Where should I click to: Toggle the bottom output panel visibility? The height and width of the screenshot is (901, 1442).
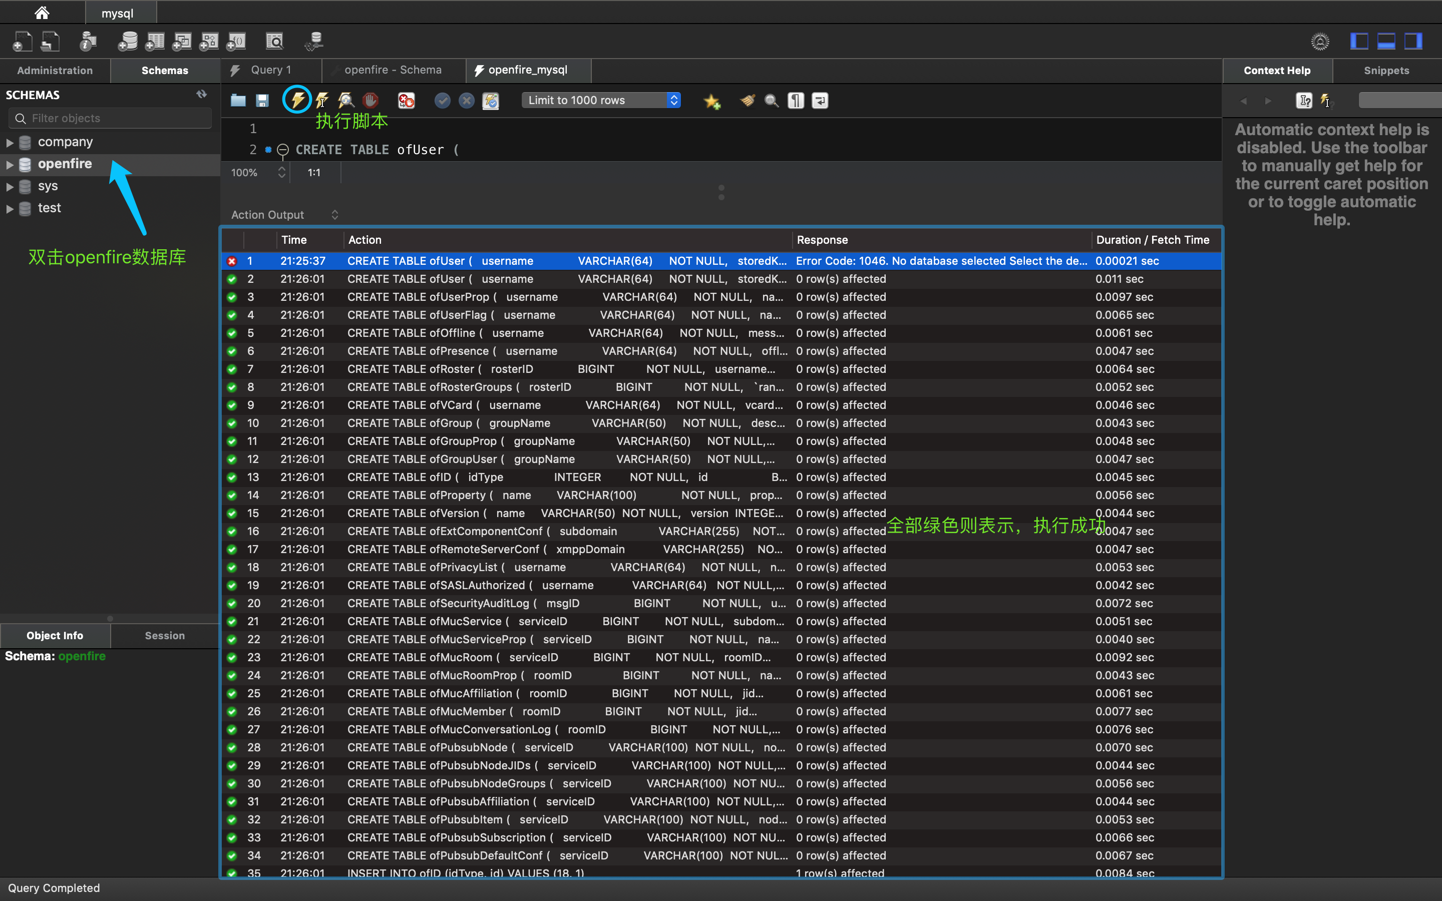coord(1386,41)
